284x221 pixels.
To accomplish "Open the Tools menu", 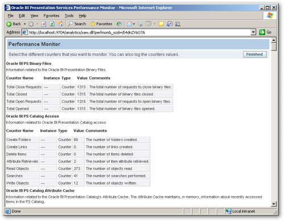I will [69, 16].
